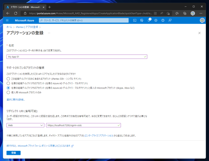Go to the ホーム breadcrumb
The image size is (209, 161).
pos(9,27)
